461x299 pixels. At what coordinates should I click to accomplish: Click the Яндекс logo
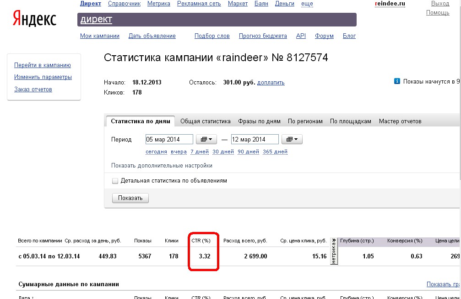34,19
